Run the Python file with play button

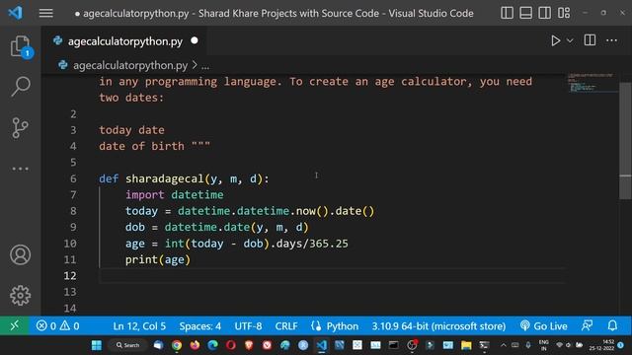[x=555, y=40]
